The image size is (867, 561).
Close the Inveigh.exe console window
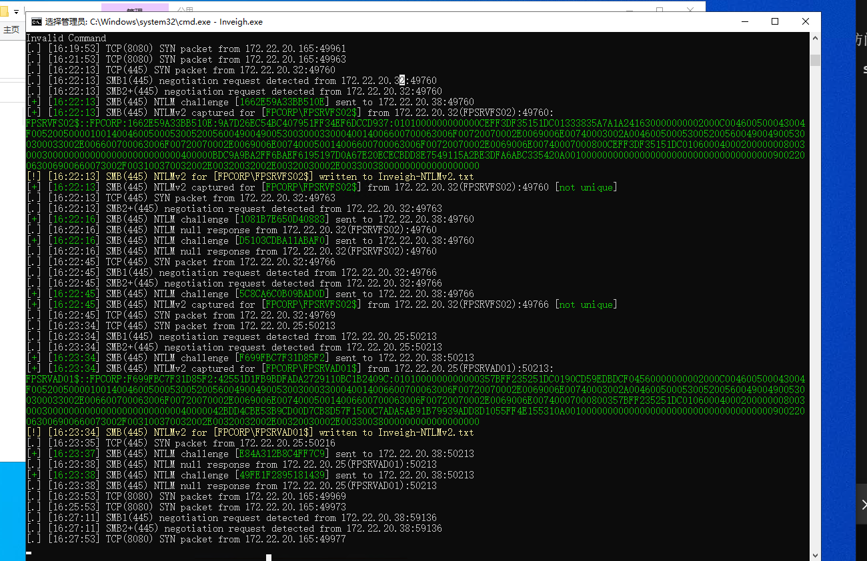point(806,21)
